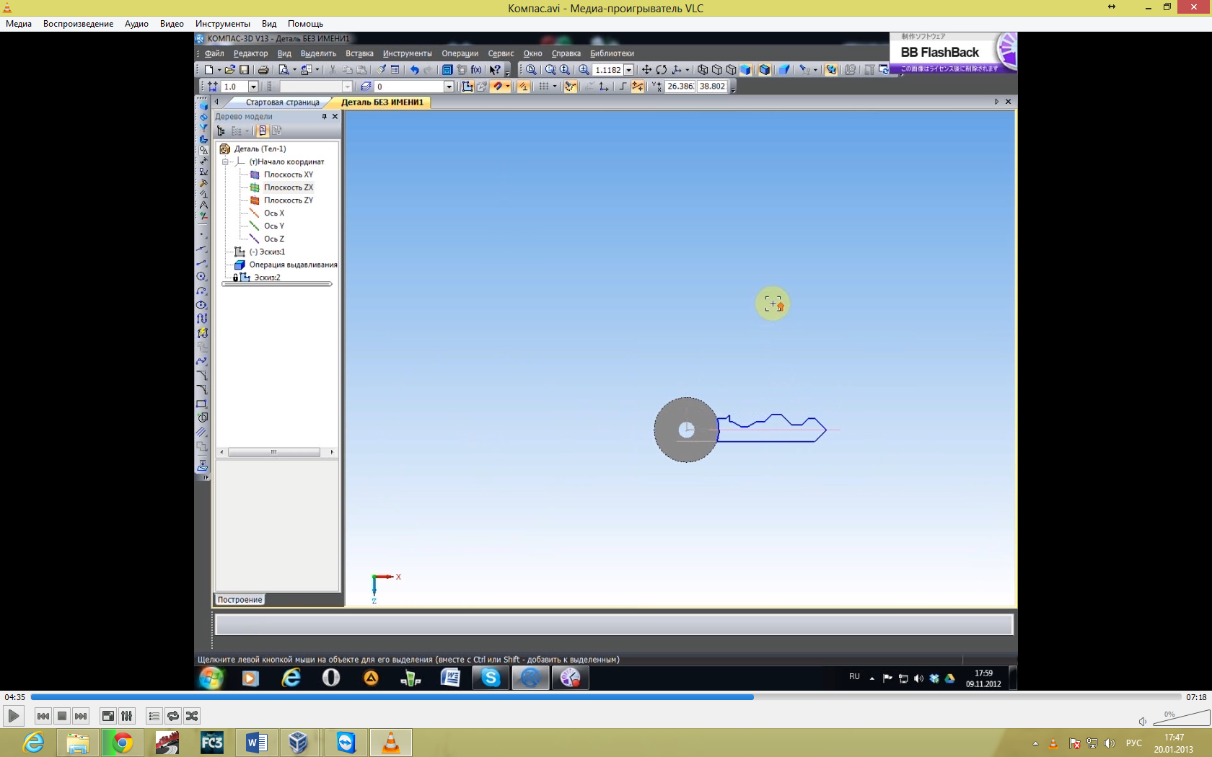Image resolution: width=1212 pixels, height=757 pixels.
Task: Click the f(x) variables icon
Action: tap(476, 70)
